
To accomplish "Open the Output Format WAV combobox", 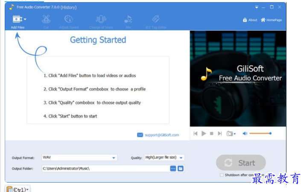I will 79,157.
